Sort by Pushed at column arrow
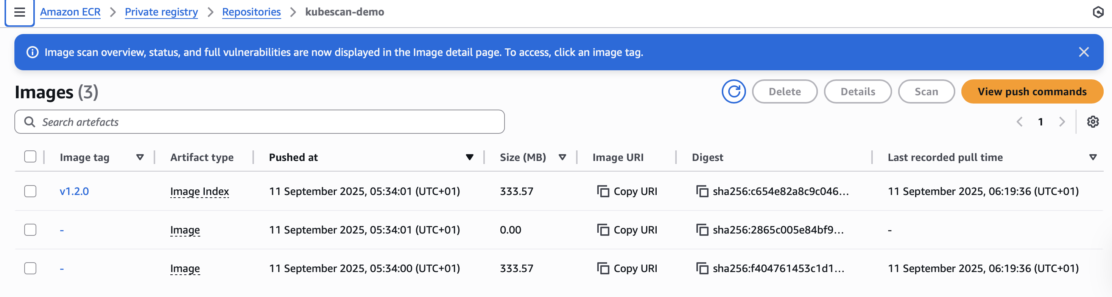The image size is (1112, 297). pos(470,157)
